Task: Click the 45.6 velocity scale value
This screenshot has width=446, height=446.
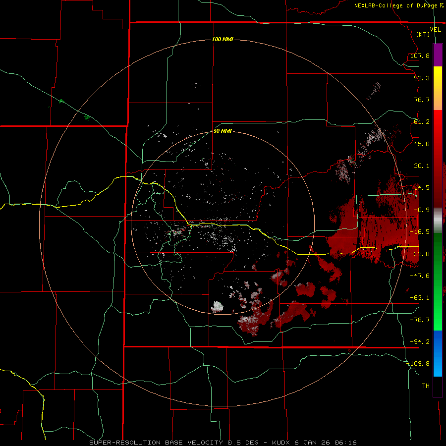Action: pos(422,144)
